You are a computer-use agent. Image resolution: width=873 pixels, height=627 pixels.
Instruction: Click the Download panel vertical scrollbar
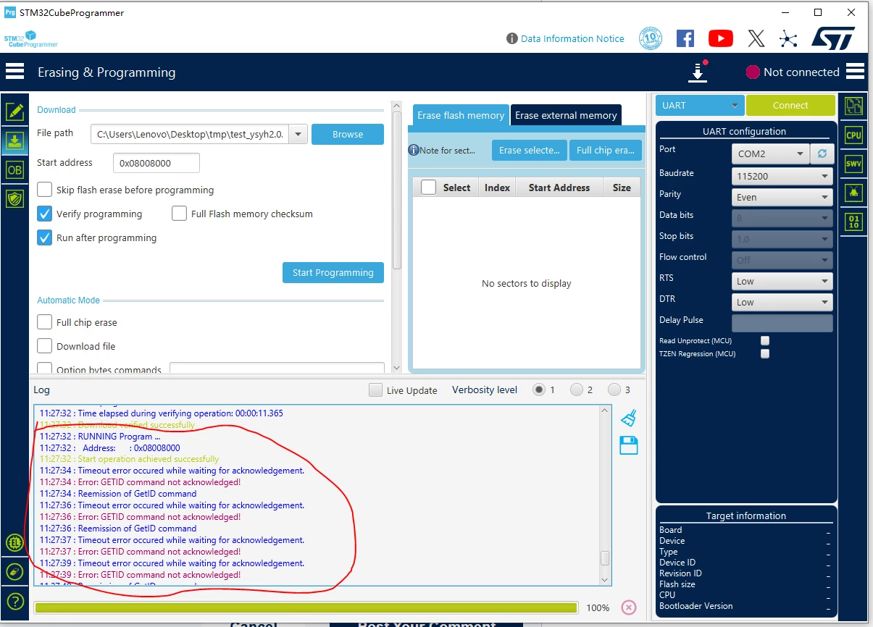[396, 192]
